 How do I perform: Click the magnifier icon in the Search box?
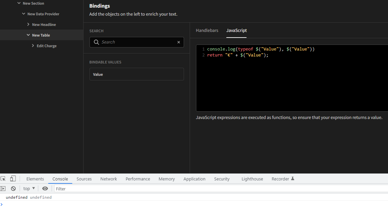(x=96, y=42)
